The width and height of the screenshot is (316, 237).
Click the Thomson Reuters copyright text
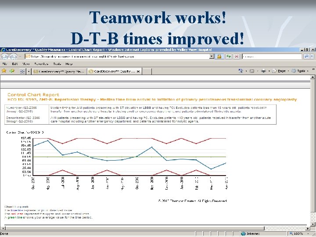(192, 201)
